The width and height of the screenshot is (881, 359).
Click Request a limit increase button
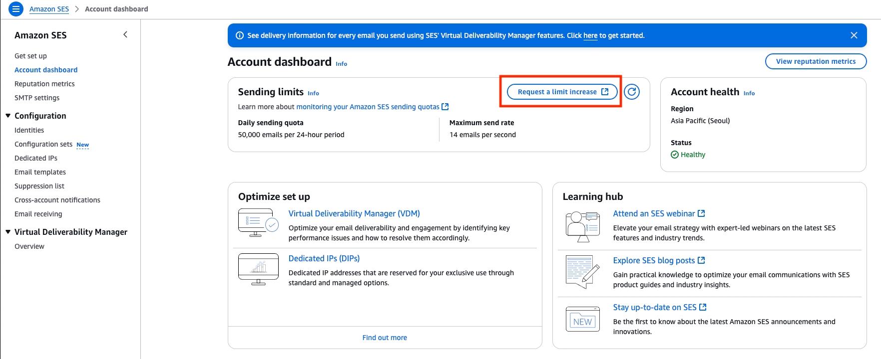coord(562,92)
